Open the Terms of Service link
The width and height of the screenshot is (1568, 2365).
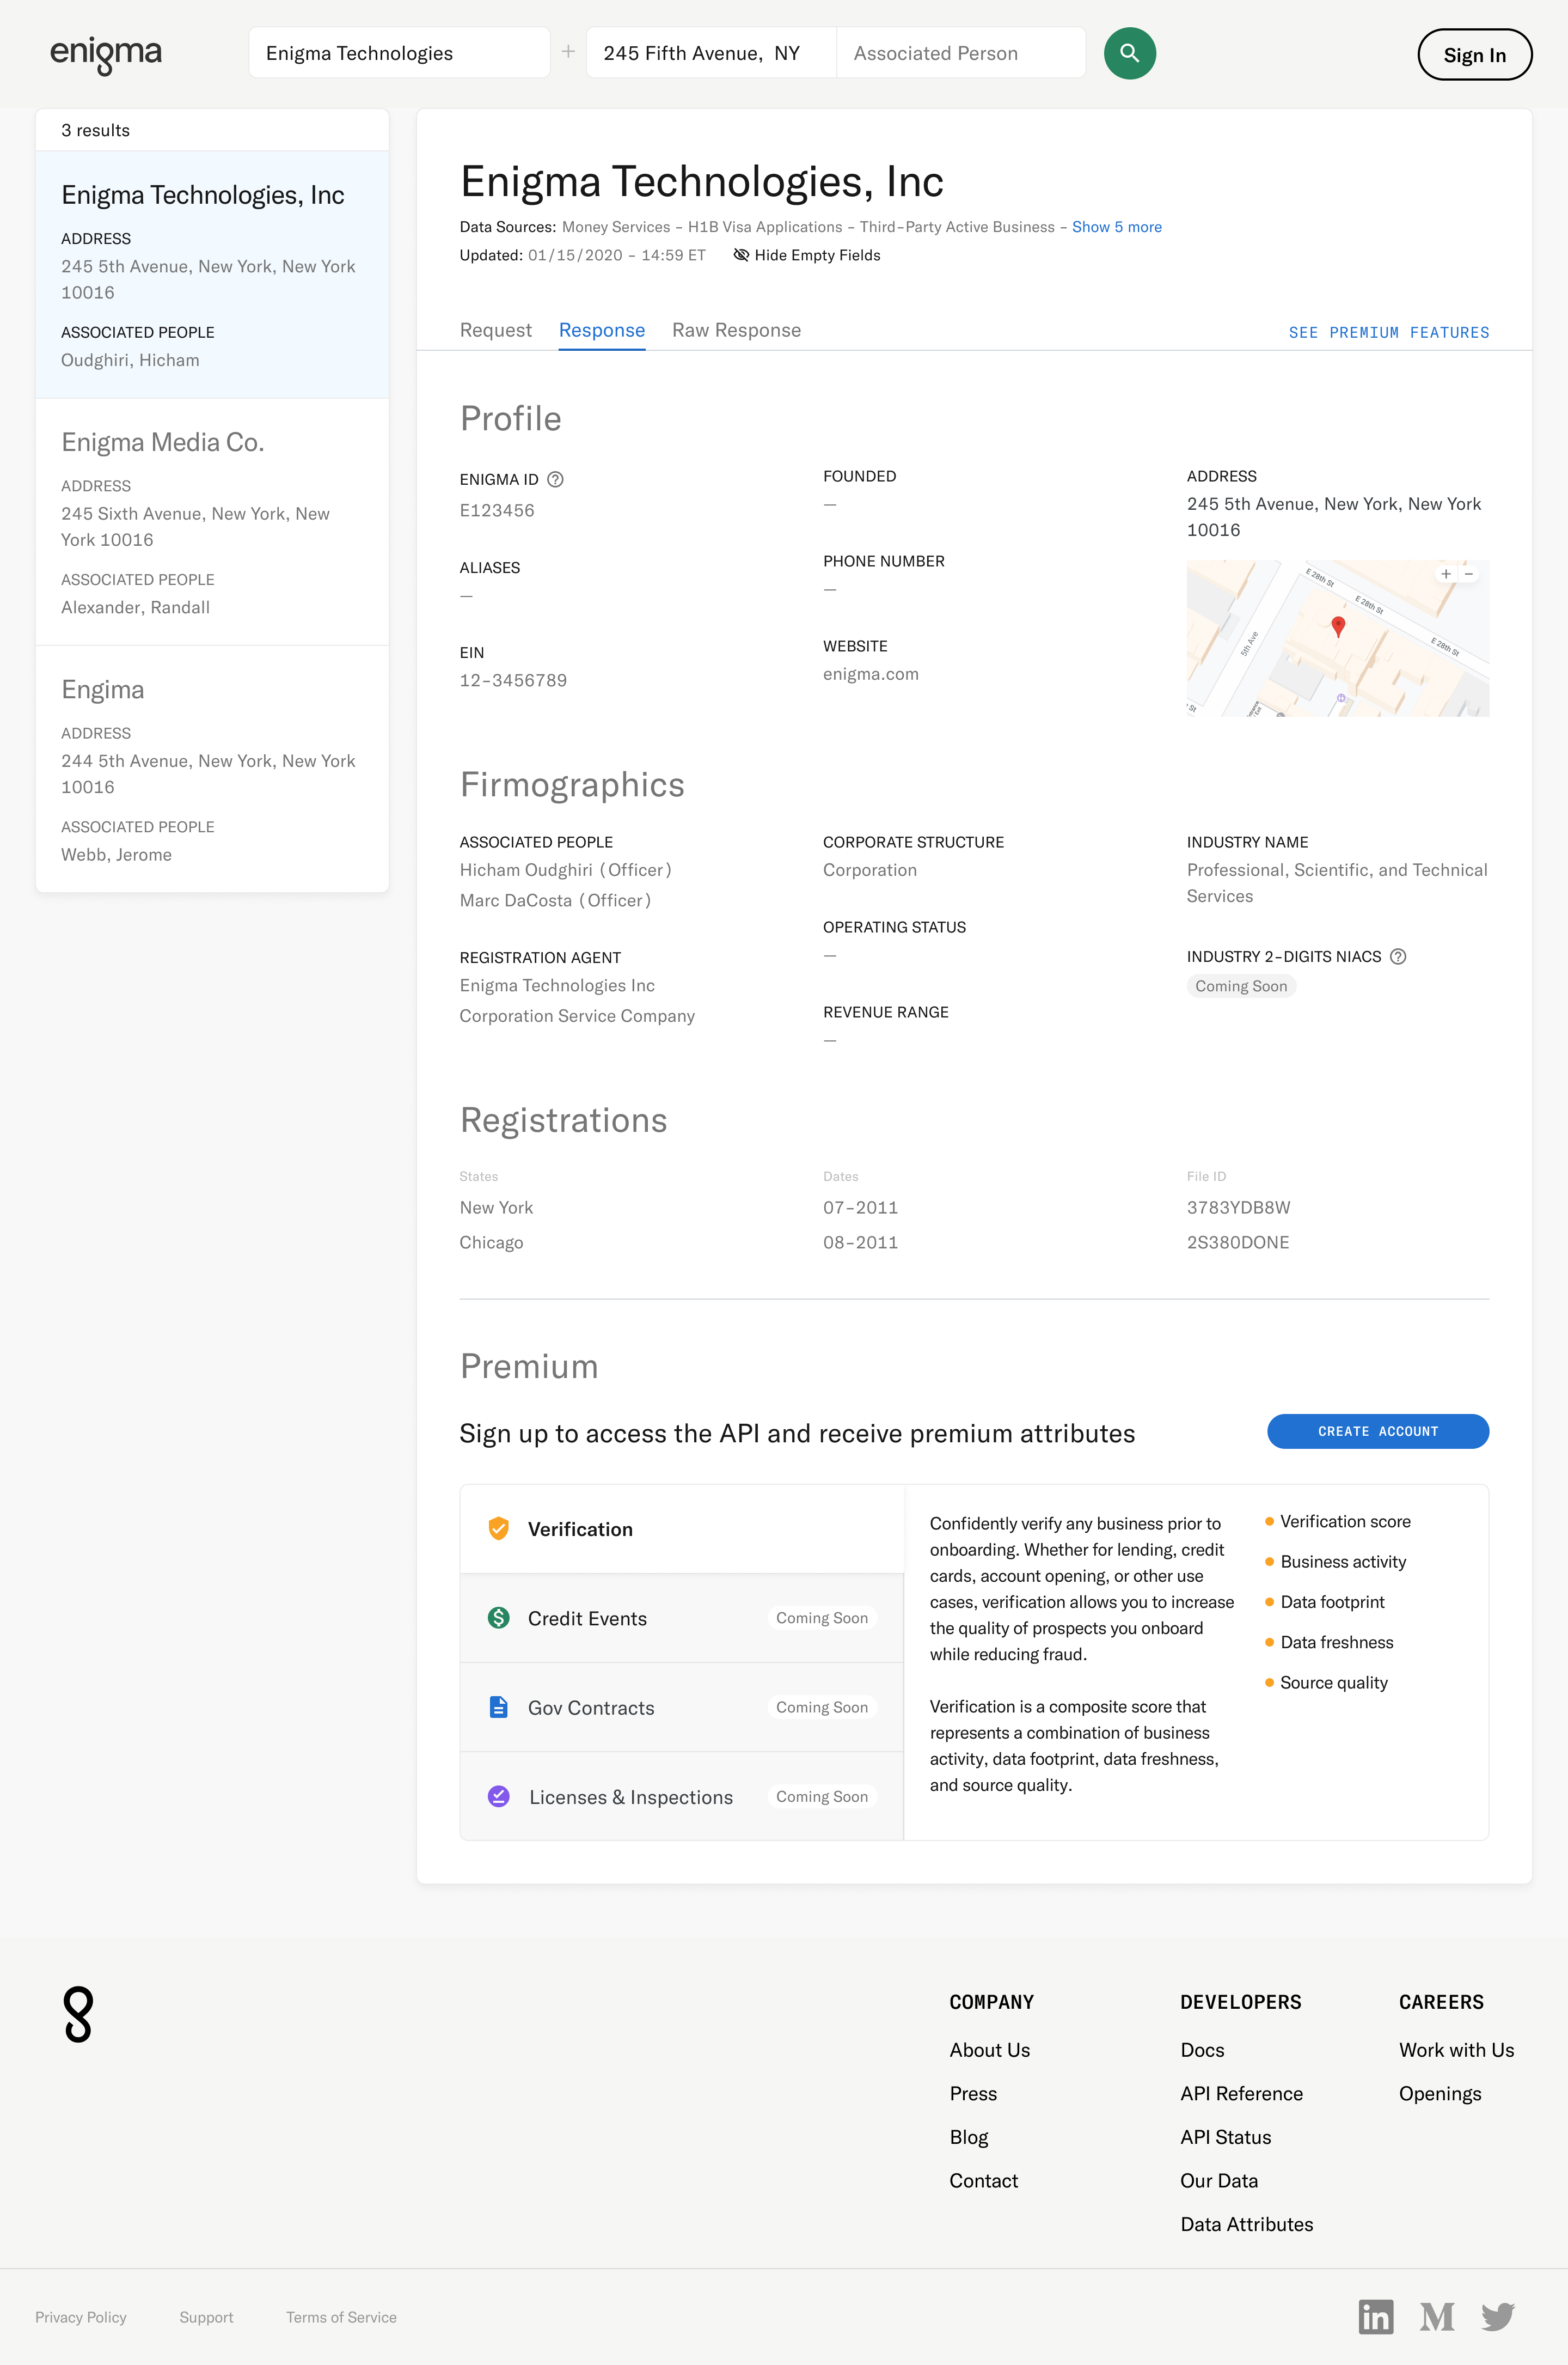(341, 2317)
